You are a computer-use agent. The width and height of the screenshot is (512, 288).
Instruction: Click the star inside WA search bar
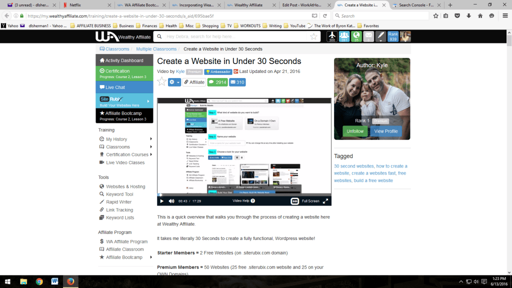coord(313,36)
